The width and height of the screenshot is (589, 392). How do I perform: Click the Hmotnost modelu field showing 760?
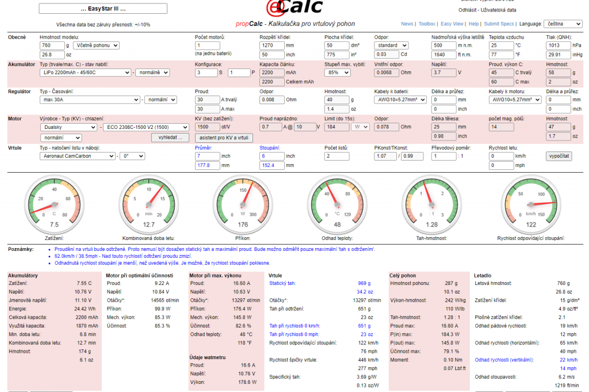(x=52, y=45)
